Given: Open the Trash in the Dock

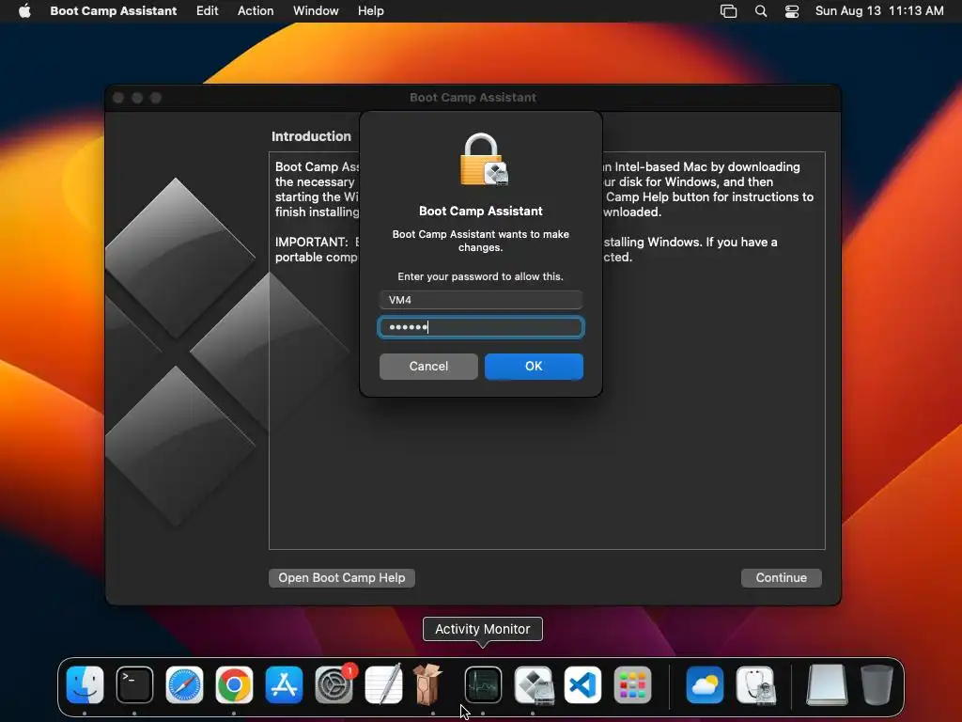Looking at the screenshot, I should click(877, 684).
